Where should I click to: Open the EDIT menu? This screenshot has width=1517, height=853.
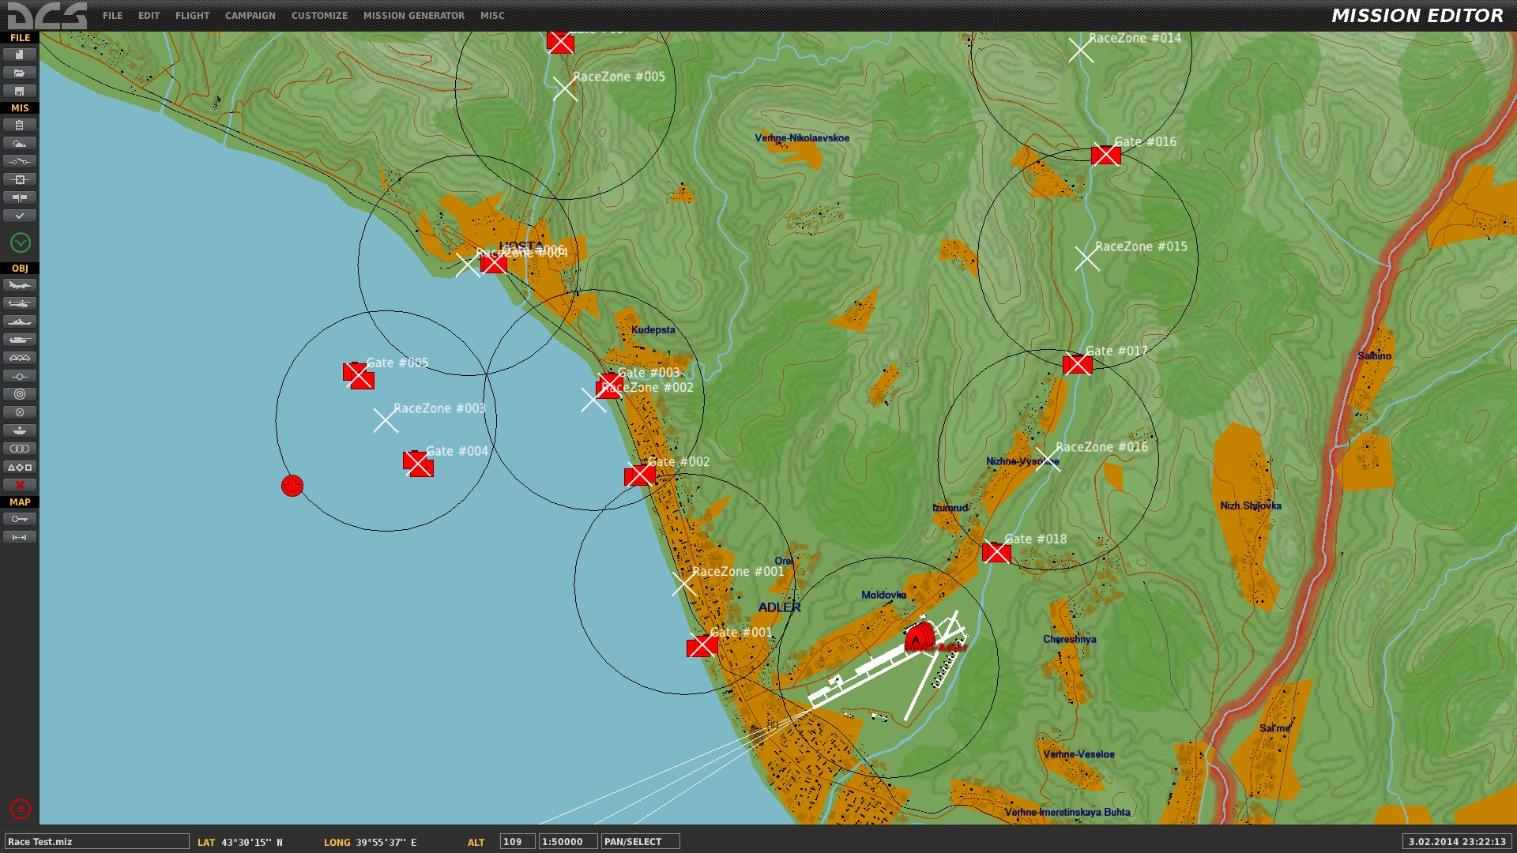[149, 16]
